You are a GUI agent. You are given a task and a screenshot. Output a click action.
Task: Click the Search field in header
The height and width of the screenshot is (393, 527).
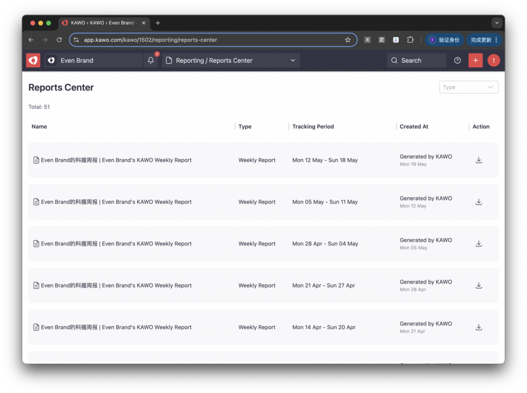click(x=416, y=61)
